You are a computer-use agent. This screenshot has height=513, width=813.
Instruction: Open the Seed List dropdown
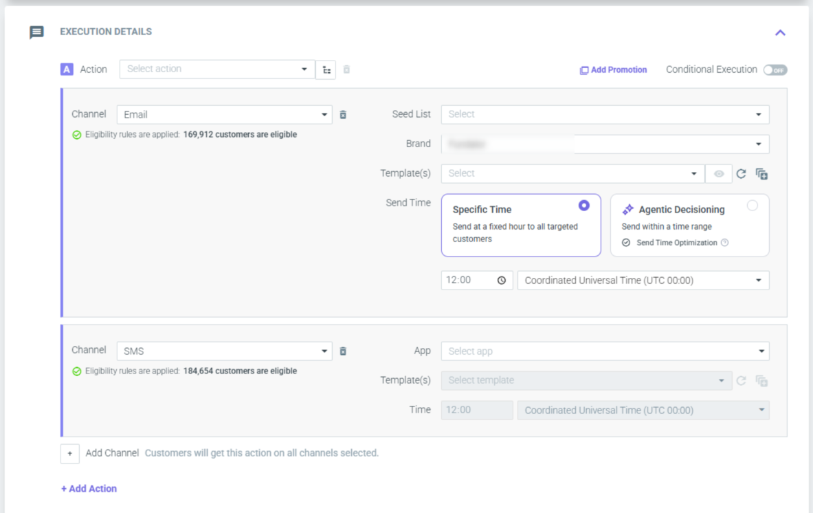(605, 114)
